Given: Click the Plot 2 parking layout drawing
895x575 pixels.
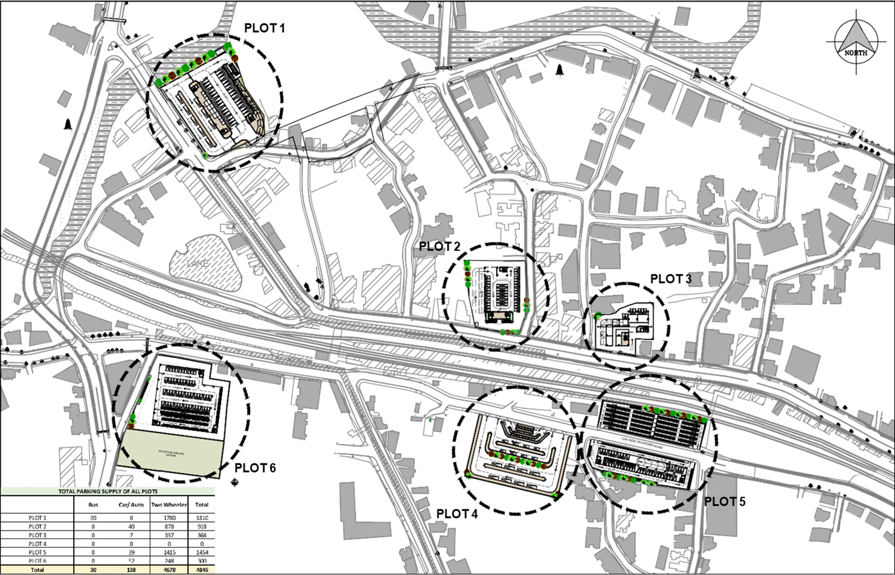Looking at the screenshot, I should click(499, 297).
